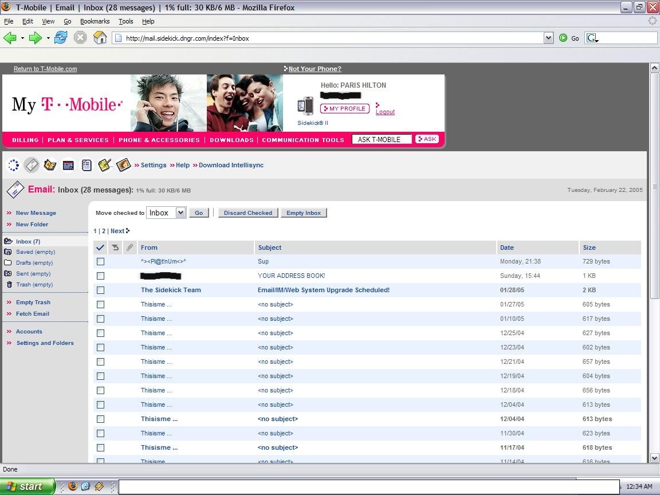The width and height of the screenshot is (660, 495).
Task: Click the Go button beside the Inbox dropdown
Action: pos(199,213)
